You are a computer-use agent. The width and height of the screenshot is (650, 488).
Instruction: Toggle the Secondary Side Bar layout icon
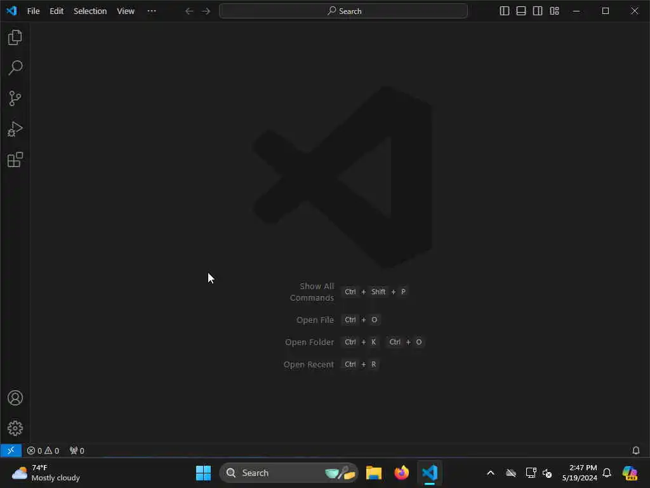pos(538,11)
